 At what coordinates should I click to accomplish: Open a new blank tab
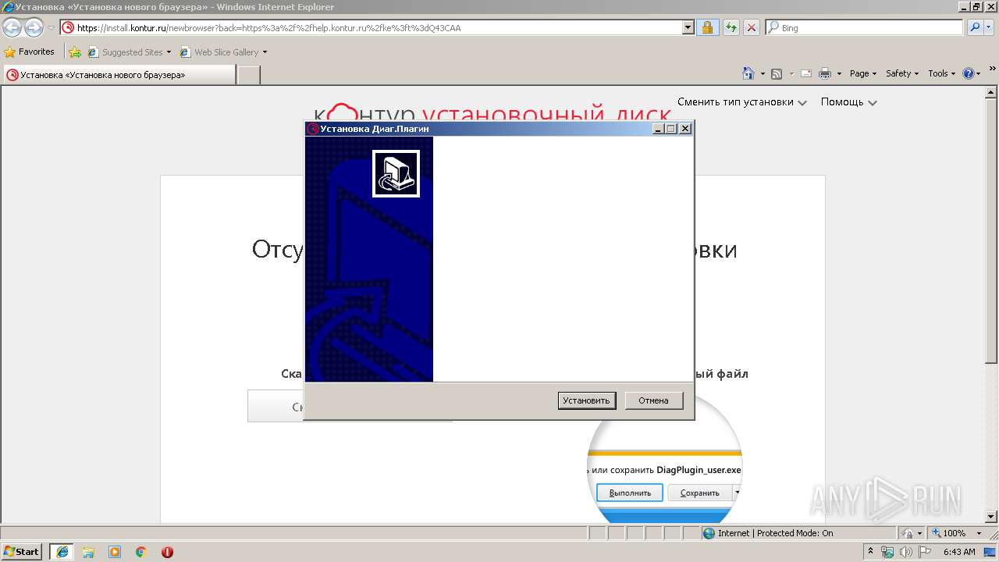(x=248, y=75)
